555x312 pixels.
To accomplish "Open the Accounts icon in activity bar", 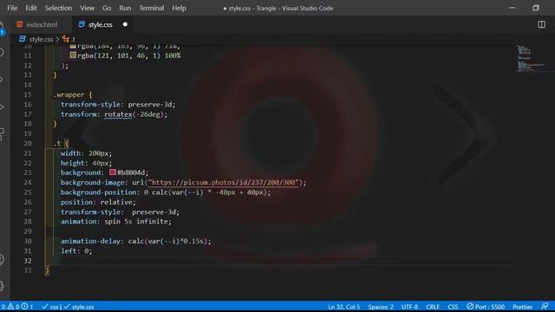I will tap(2, 260).
